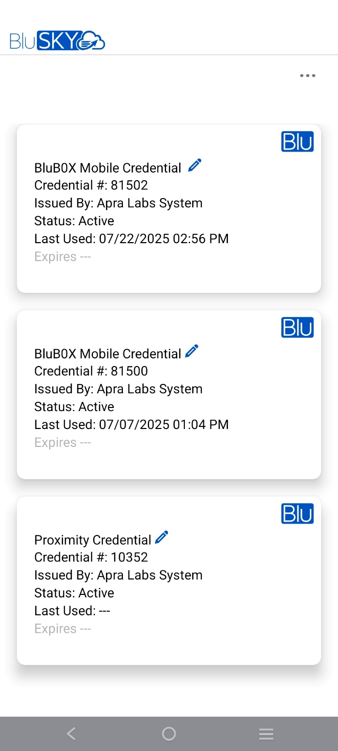Edit the BluB0X Mobile Credential 81500 with pencil icon
The image size is (338, 751).
pos(191,350)
